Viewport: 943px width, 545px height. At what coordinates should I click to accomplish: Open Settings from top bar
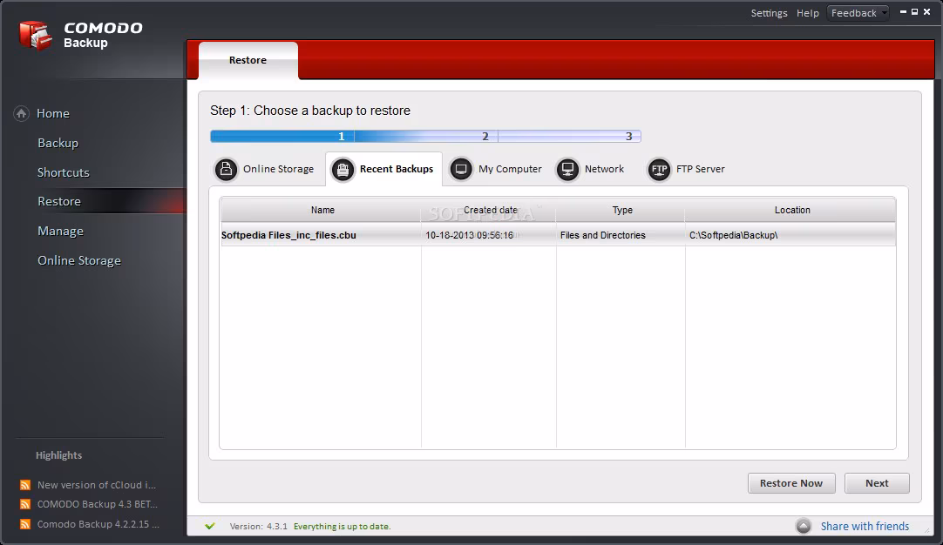[770, 13]
